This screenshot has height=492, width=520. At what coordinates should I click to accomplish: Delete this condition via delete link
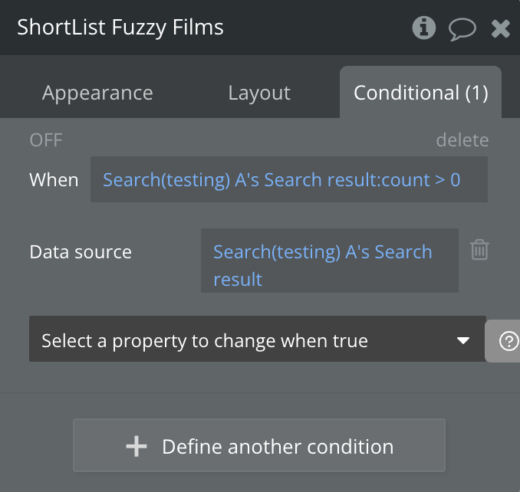(462, 140)
